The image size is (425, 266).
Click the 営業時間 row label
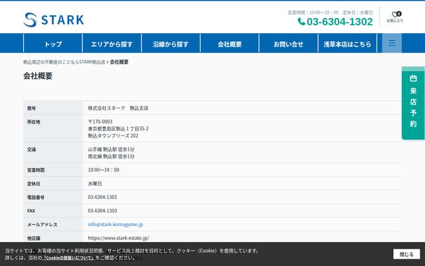pos(36,170)
